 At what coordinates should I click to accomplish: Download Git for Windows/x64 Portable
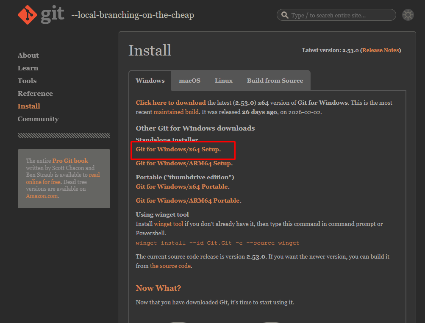[182, 187]
